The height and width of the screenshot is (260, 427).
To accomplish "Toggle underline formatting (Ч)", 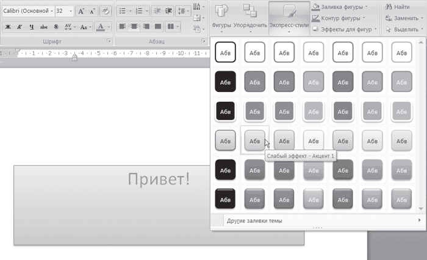I will point(32,27).
